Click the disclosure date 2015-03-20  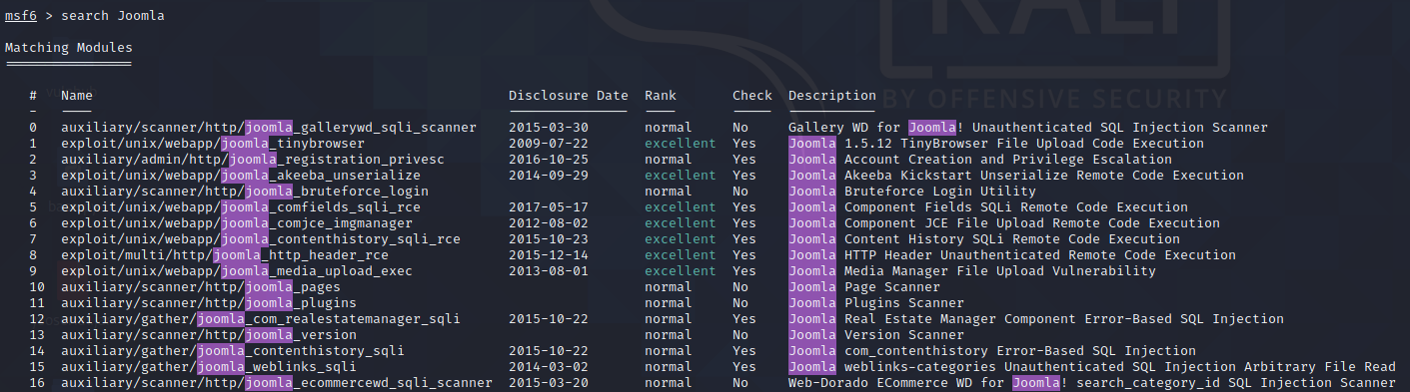pyautogui.click(x=549, y=383)
